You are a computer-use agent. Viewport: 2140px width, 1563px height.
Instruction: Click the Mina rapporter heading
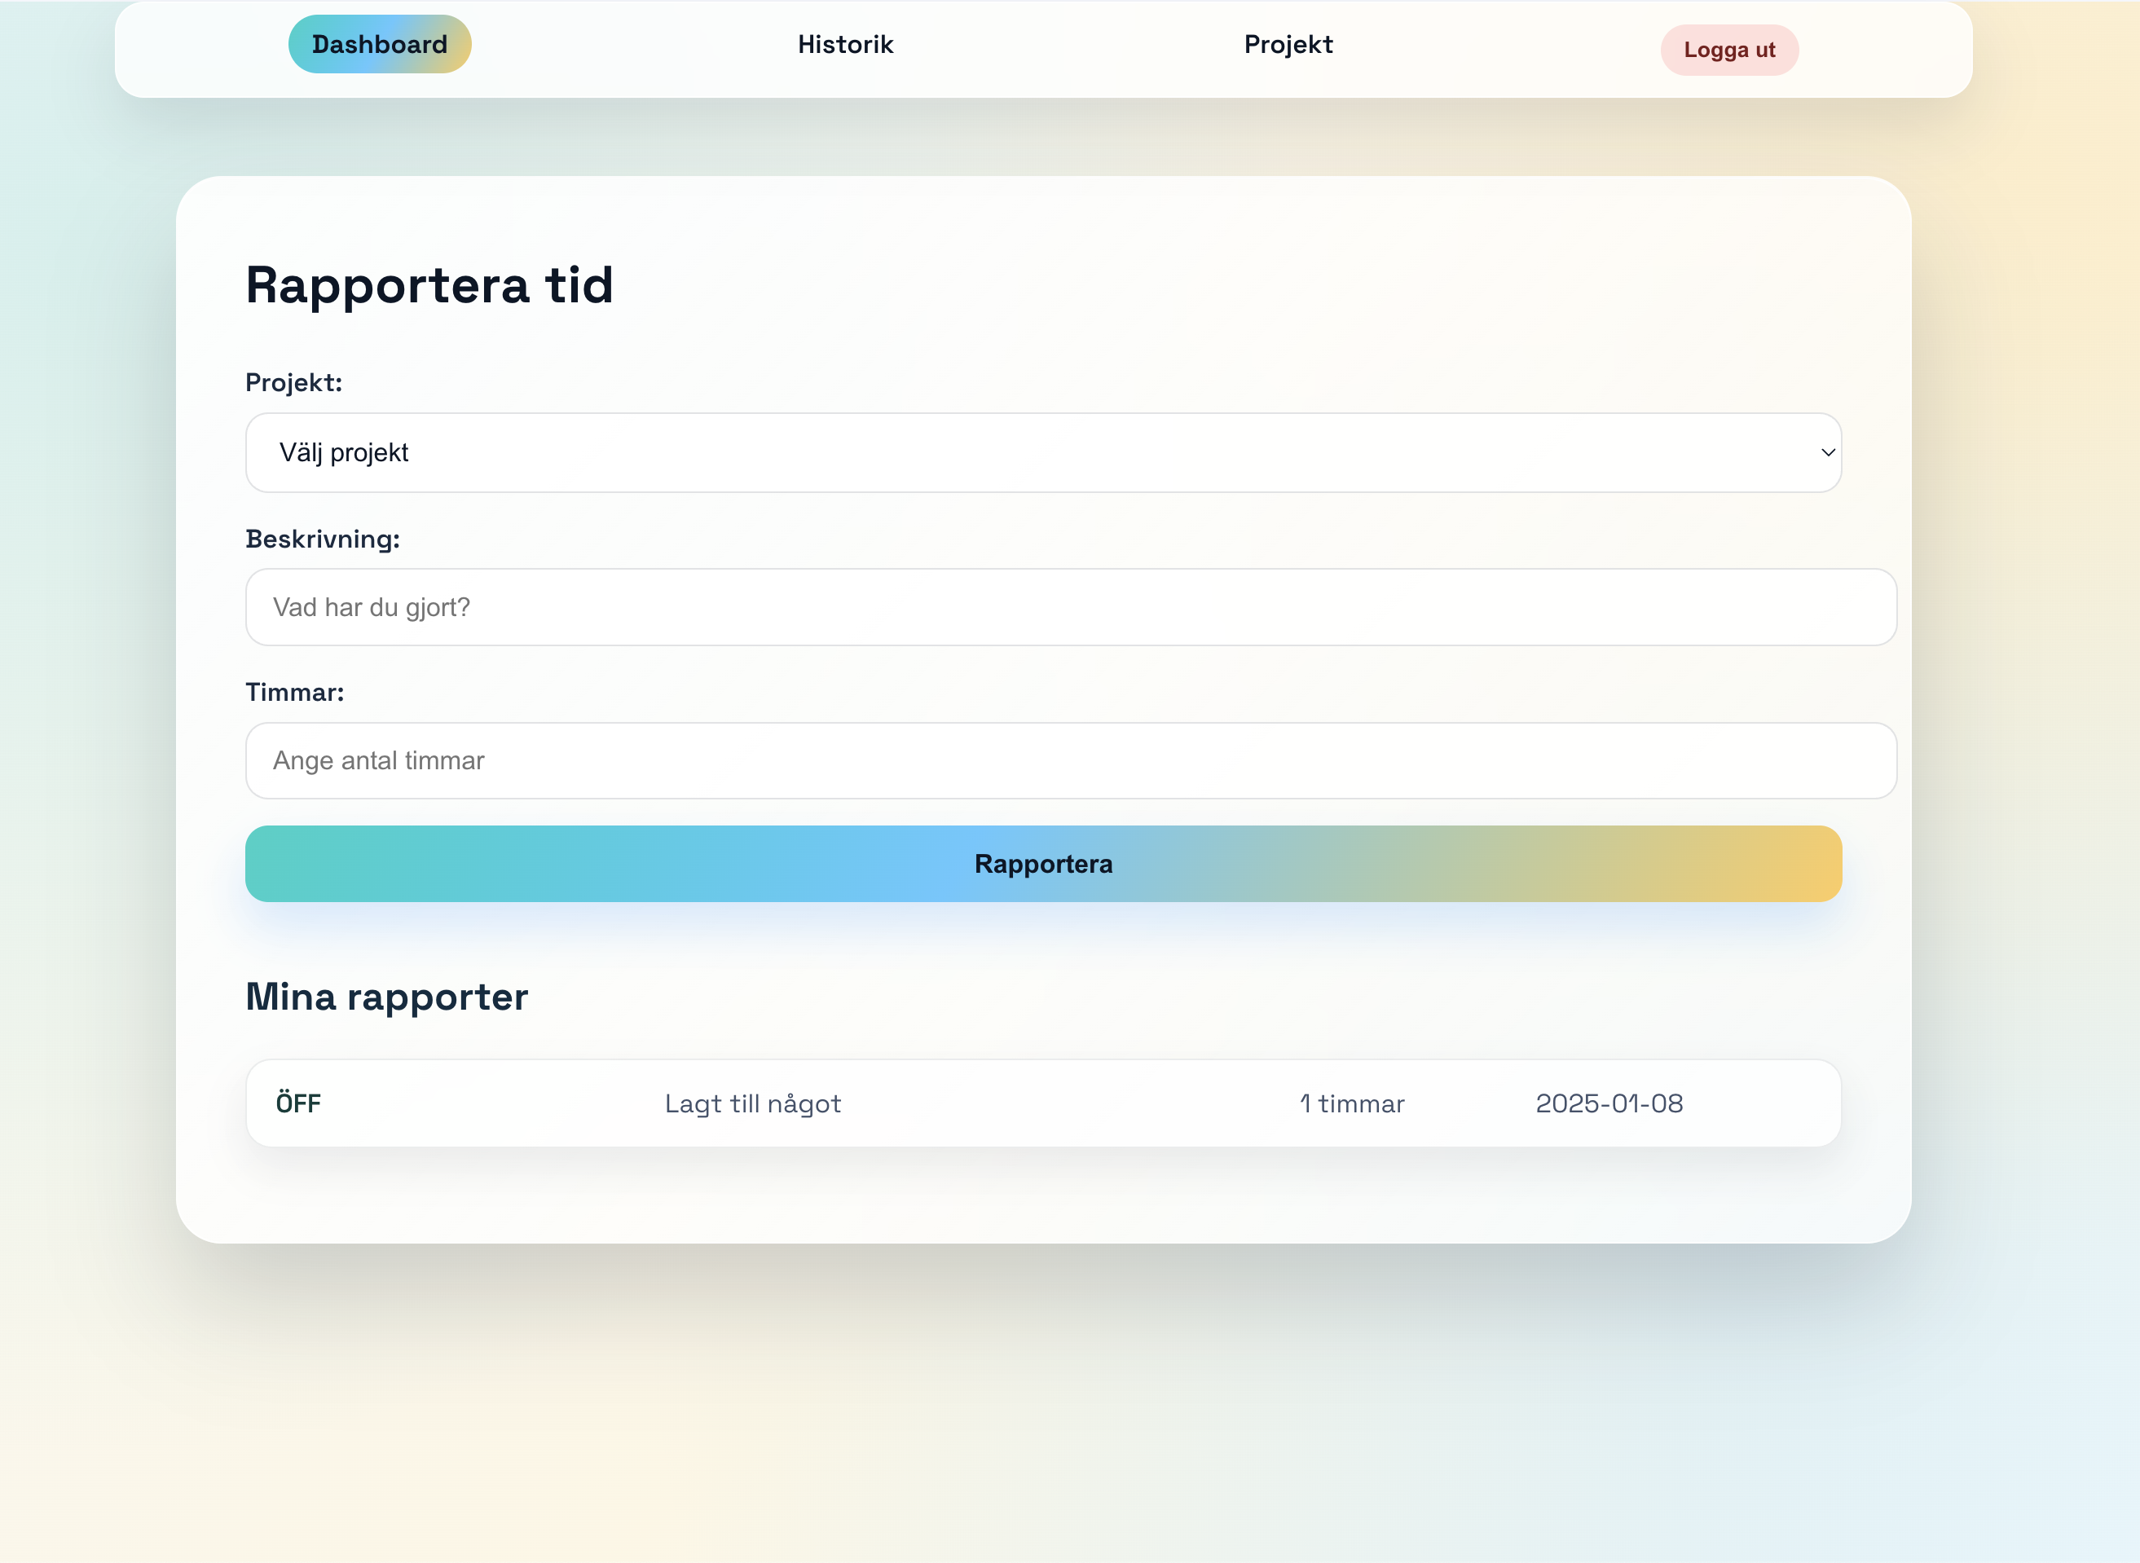[386, 997]
